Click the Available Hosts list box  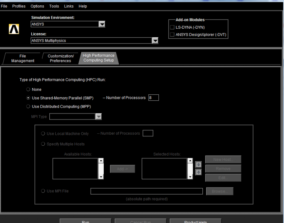pyautogui.click(x=75, y=169)
